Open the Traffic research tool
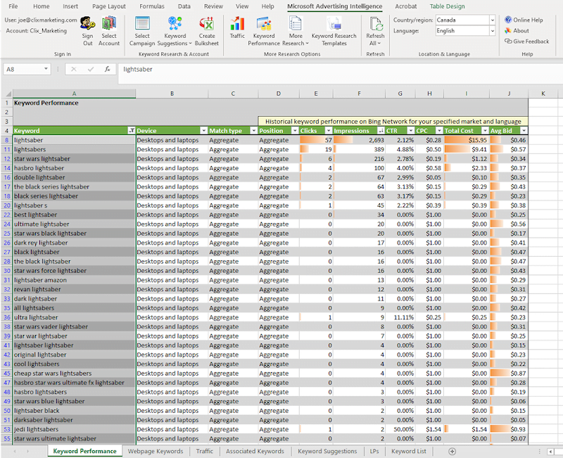This screenshot has width=563, height=458. (x=237, y=27)
